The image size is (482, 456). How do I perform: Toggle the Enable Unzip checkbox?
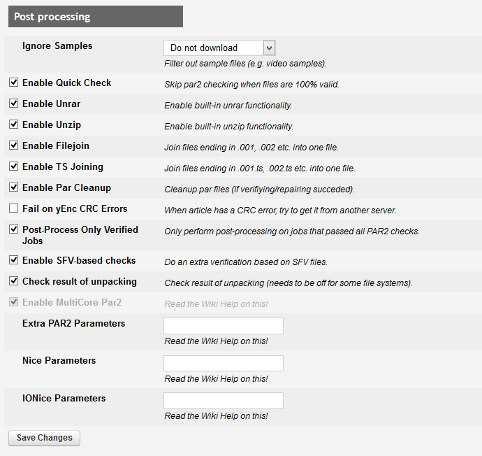13,124
